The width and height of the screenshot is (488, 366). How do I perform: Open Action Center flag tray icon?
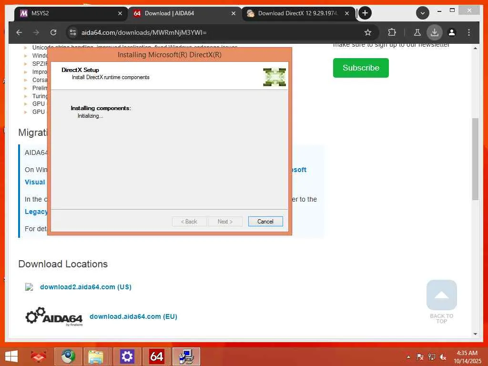point(420,357)
